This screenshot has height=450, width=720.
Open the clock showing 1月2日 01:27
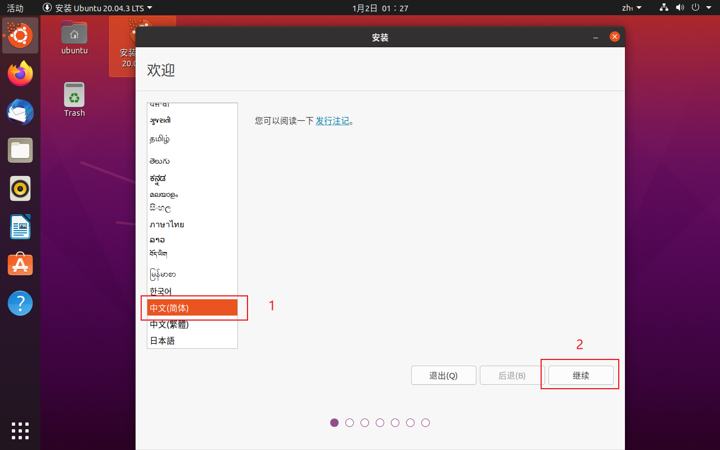click(380, 8)
